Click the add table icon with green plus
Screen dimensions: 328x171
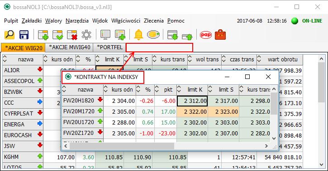[x=43, y=35]
